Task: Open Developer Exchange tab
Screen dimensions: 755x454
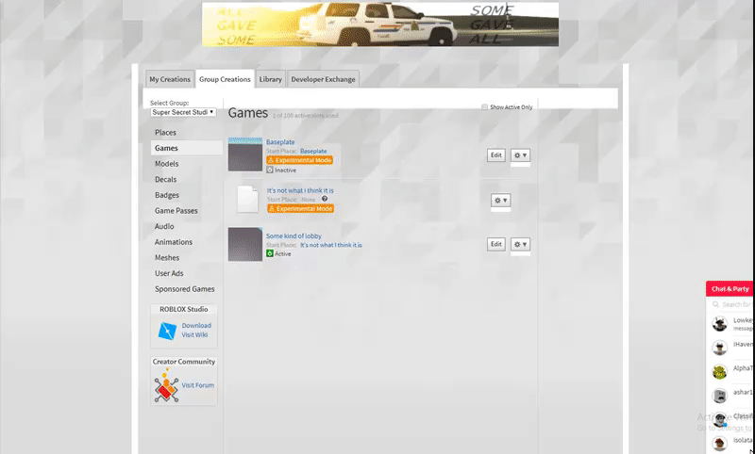Action: click(323, 79)
